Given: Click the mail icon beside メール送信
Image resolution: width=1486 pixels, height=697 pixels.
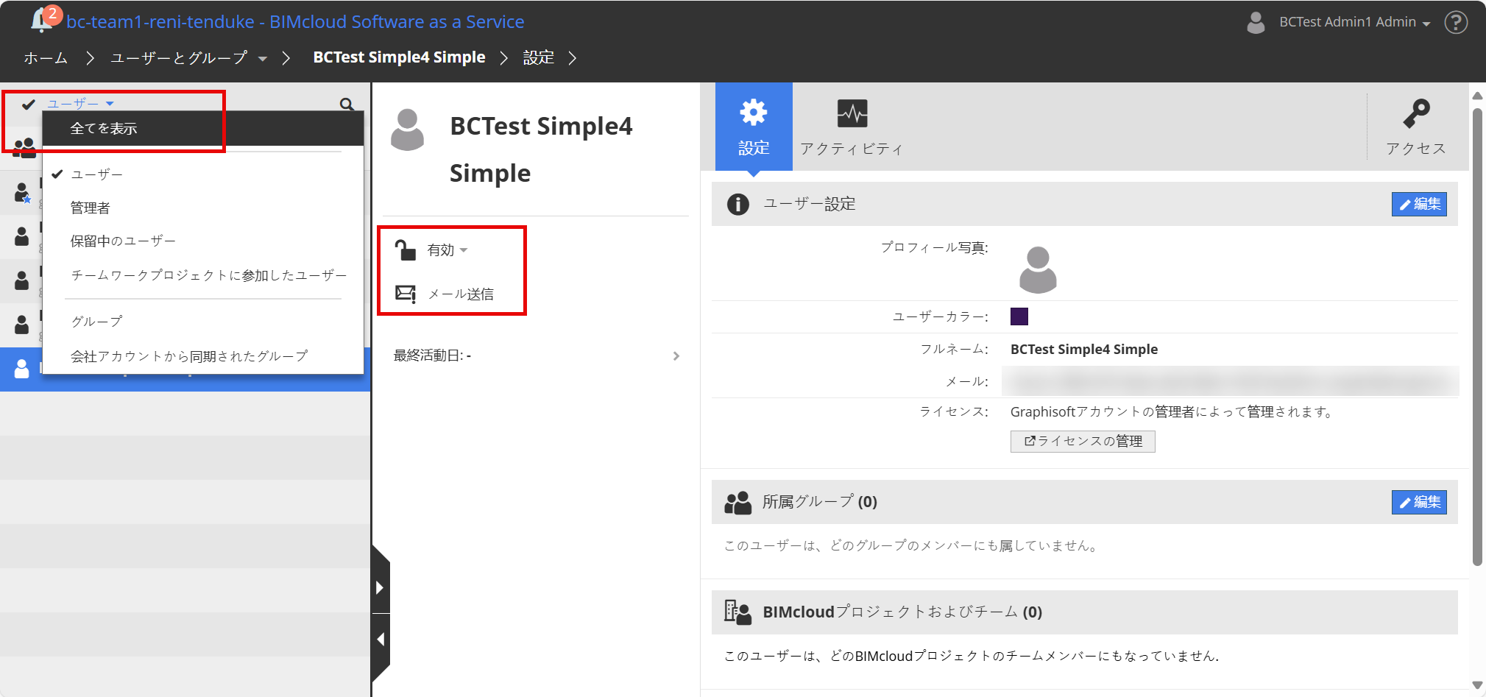Looking at the screenshot, I should [406, 294].
